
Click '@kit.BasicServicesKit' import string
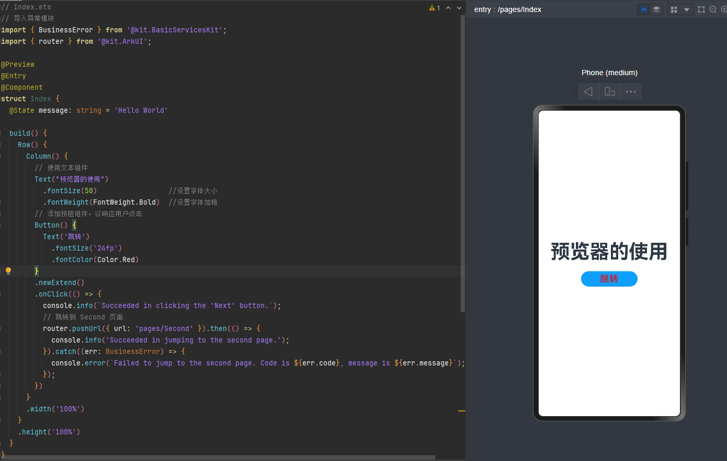[x=175, y=30]
